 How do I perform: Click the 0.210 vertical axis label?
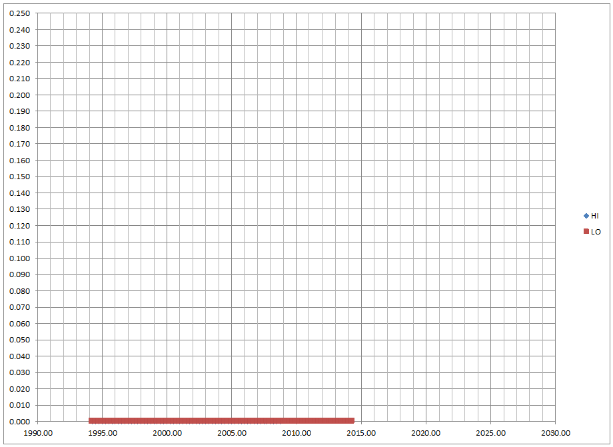19,79
